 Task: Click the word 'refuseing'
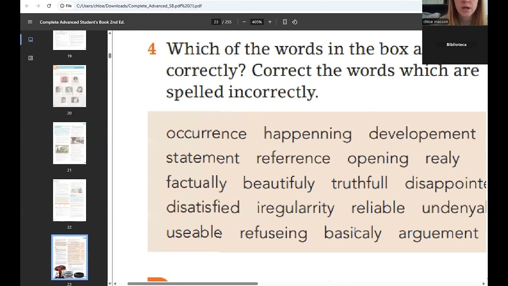coord(273,233)
